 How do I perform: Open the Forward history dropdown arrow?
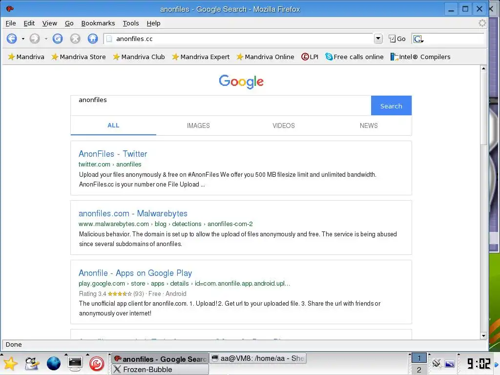point(46,39)
